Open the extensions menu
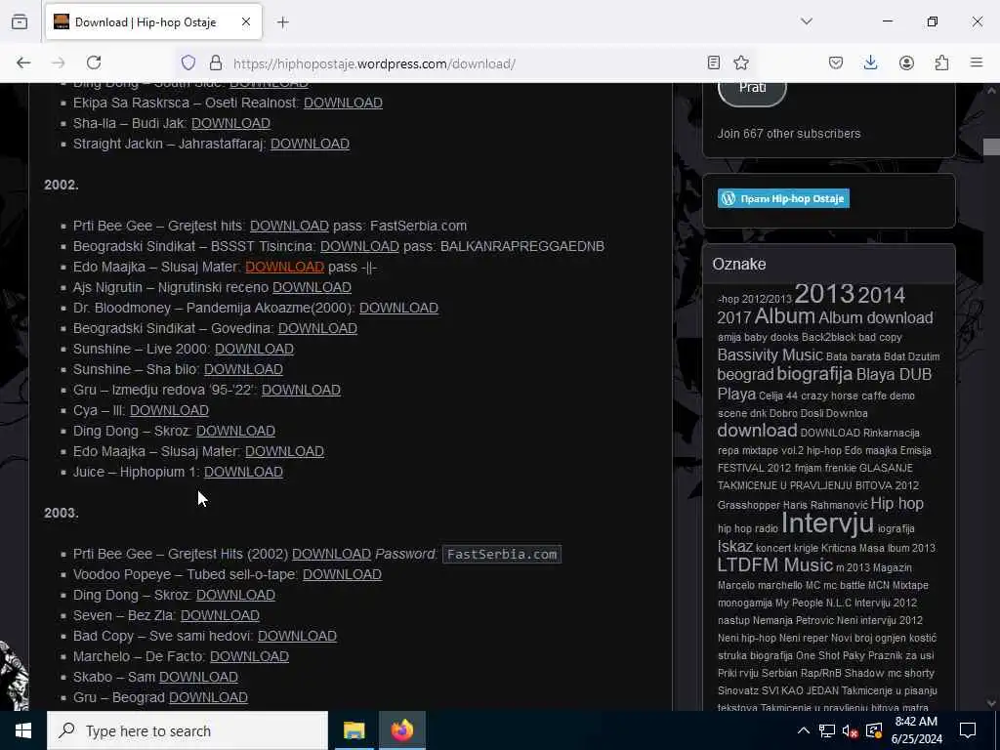 tap(941, 62)
